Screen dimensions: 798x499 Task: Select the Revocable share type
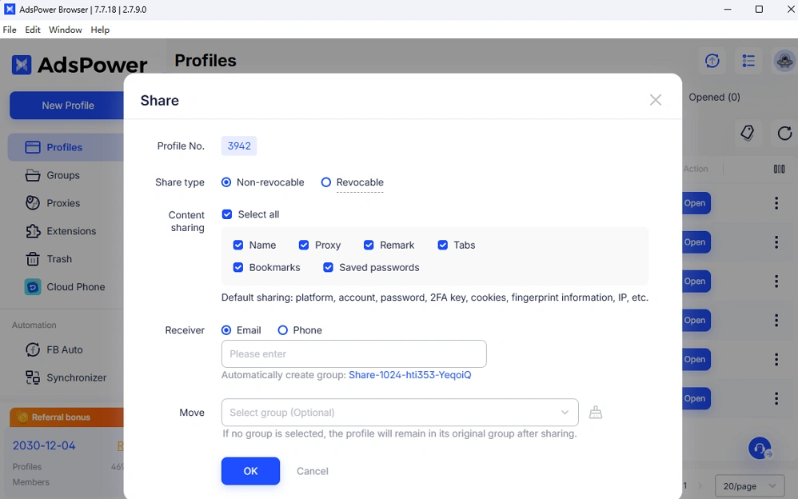click(x=326, y=182)
